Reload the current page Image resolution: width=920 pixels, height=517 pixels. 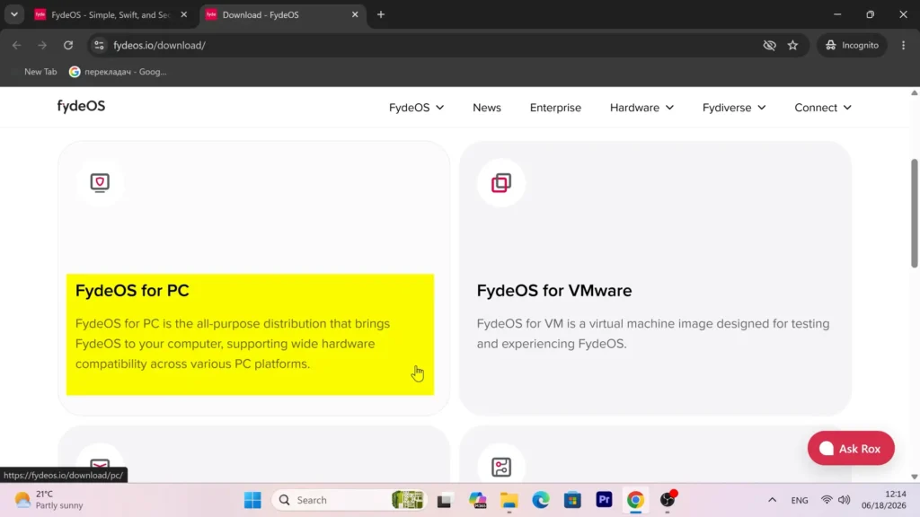coord(68,45)
